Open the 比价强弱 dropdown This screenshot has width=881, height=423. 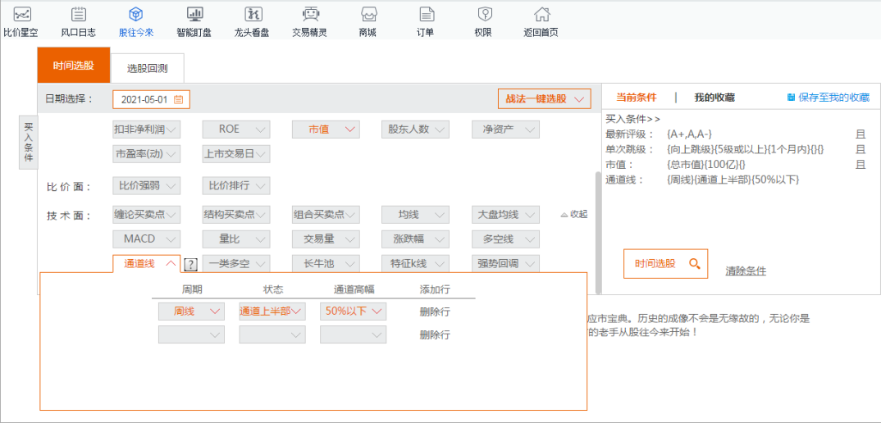coord(146,185)
